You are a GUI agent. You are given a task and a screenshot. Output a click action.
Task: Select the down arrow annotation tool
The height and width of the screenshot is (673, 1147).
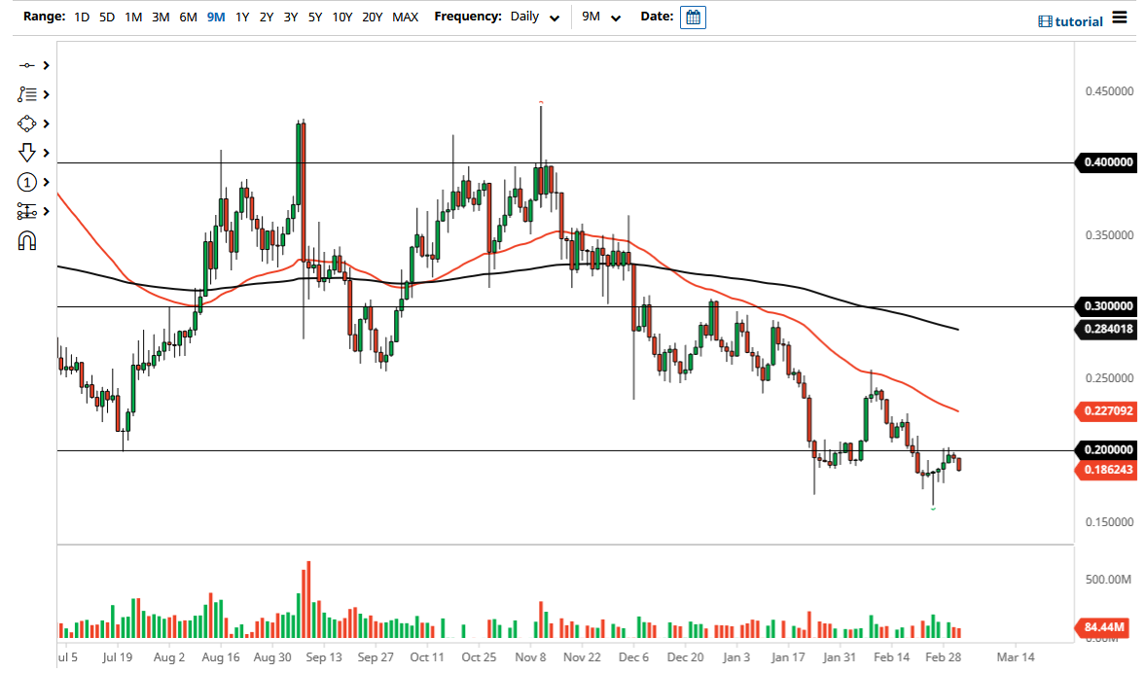pyautogui.click(x=27, y=153)
